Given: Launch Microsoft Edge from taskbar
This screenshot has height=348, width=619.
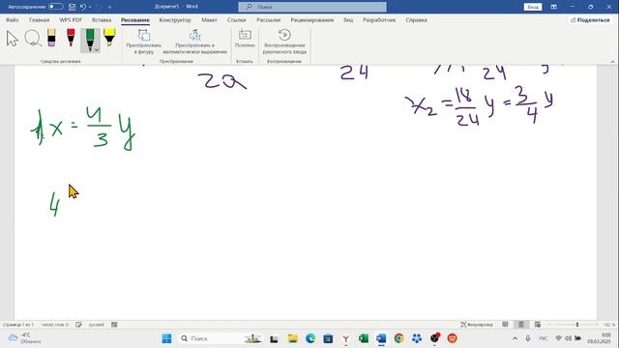Looking at the screenshot, I should pos(310,338).
